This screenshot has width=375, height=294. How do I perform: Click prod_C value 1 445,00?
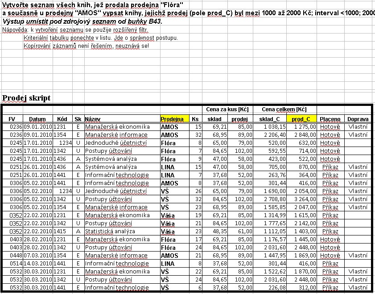(301, 239)
